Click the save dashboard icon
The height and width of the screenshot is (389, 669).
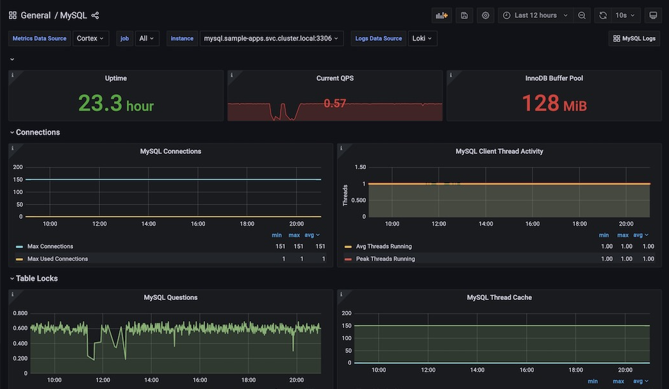point(464,15)
